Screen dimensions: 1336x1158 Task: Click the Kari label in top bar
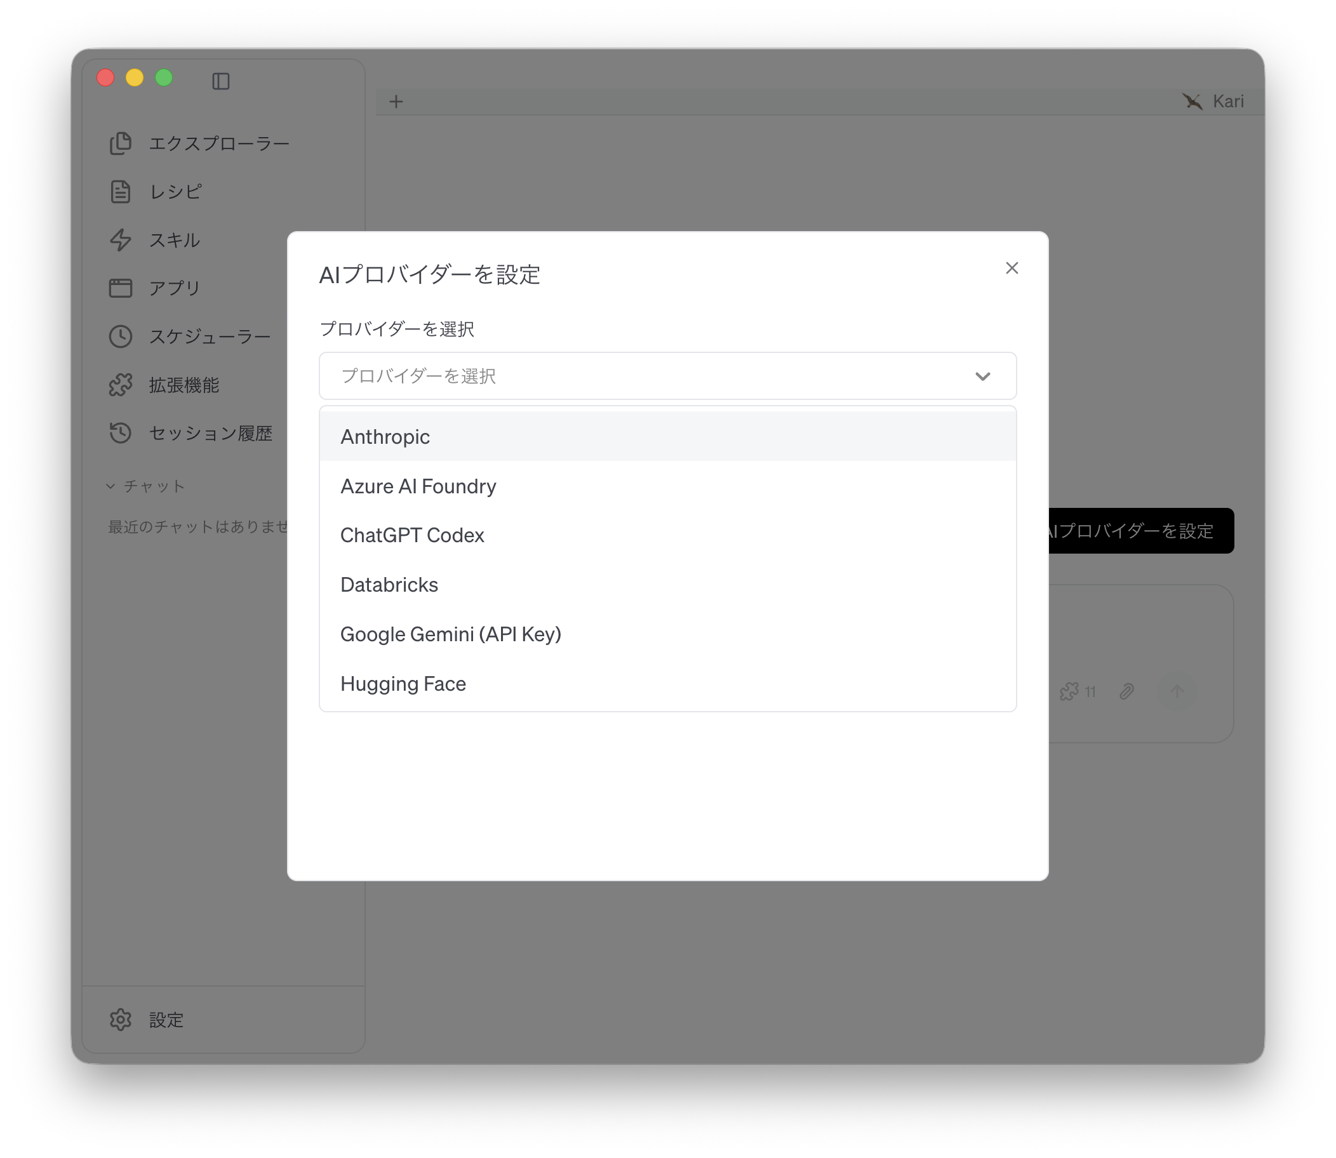pyautogui.click(x=1228, y=102)
